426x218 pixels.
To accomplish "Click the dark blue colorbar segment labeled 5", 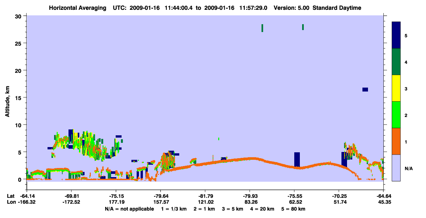I will [x=396, y=35].
